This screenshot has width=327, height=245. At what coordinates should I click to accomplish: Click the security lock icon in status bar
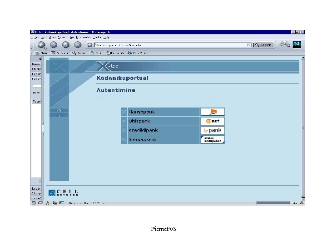click(x=302, y=203)
